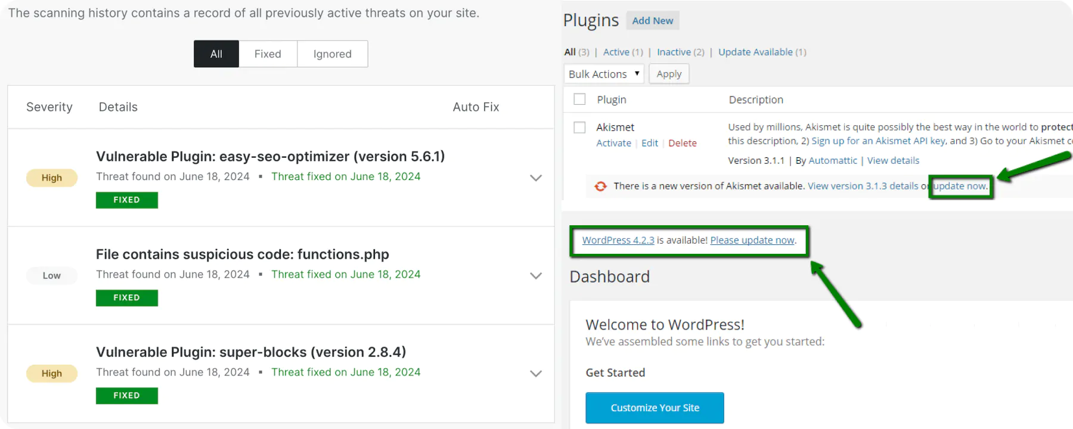Select the All scanning history tab
Screen dimensions: 1073x429
[x=216, y=54]
